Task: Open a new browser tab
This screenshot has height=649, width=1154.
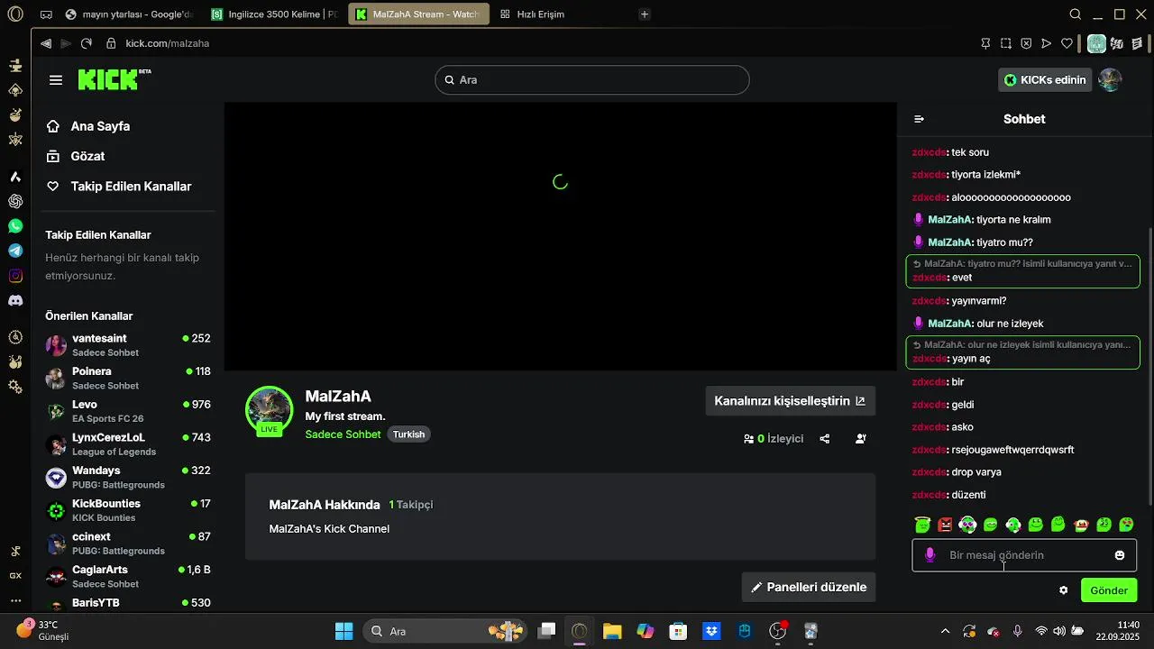Action: pyautogui.click(x=644, y=14)
